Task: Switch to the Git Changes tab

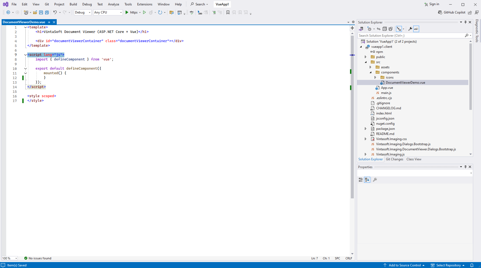Action: click(x=395, y=159)
